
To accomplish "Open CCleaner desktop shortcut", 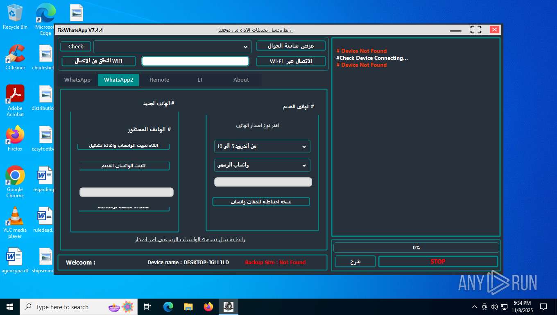I will click(x=15, y=57).
